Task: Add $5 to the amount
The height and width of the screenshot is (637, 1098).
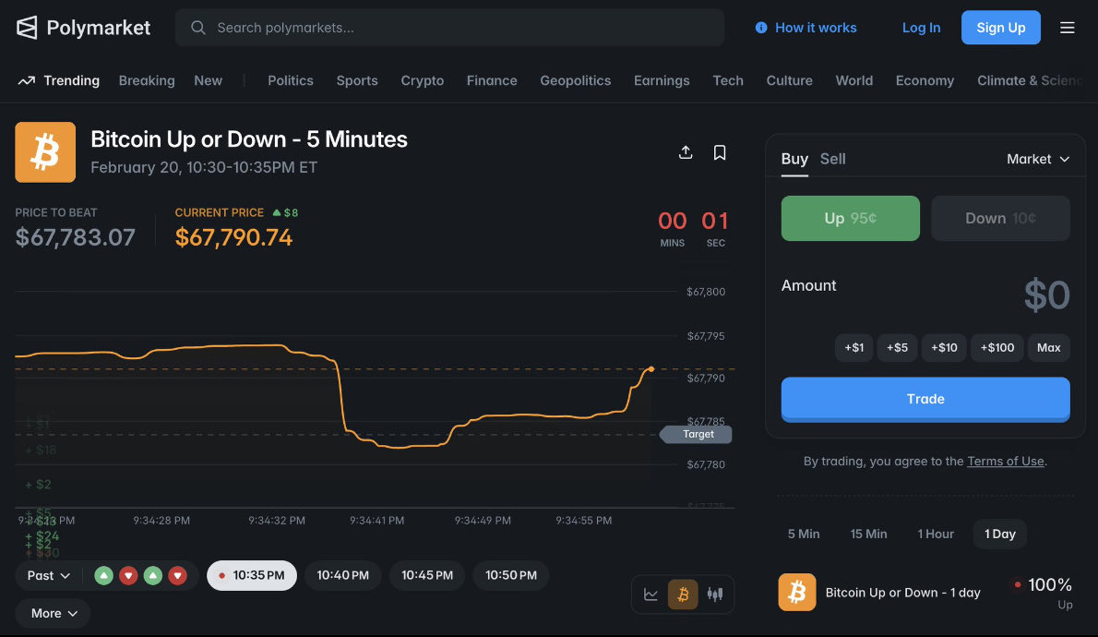Action: tap(897, 348)
